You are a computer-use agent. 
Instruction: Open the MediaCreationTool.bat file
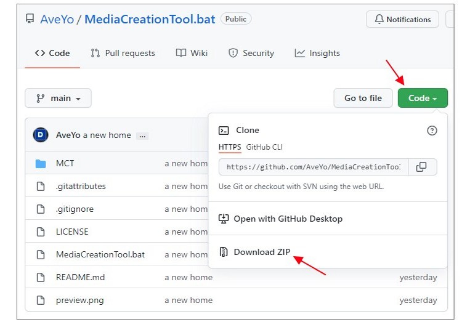coord(100,254)
